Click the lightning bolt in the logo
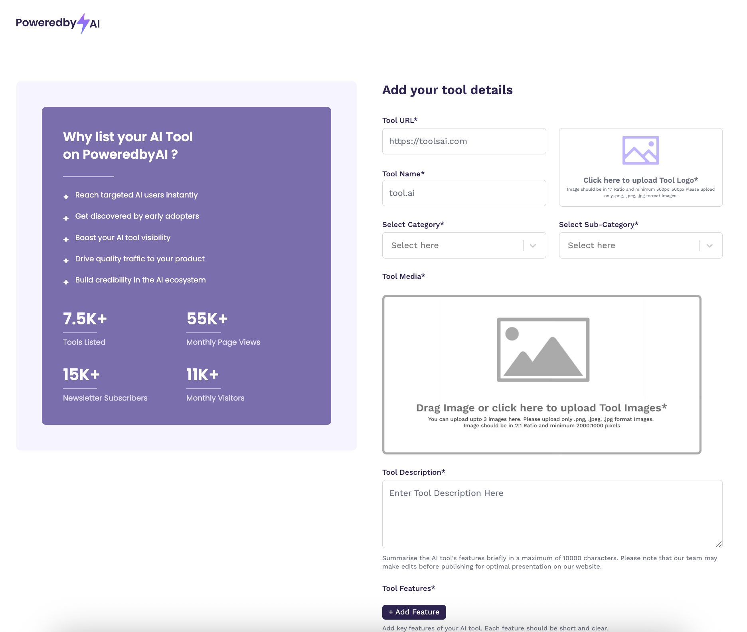The image size is (747, 632). click(83, 23)
